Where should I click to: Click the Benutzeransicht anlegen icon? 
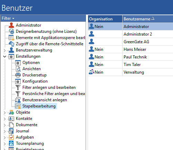[x=18, y=100]
